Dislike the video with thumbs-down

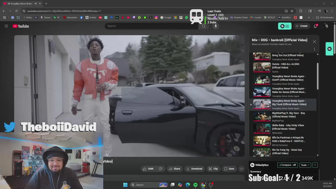160,169
